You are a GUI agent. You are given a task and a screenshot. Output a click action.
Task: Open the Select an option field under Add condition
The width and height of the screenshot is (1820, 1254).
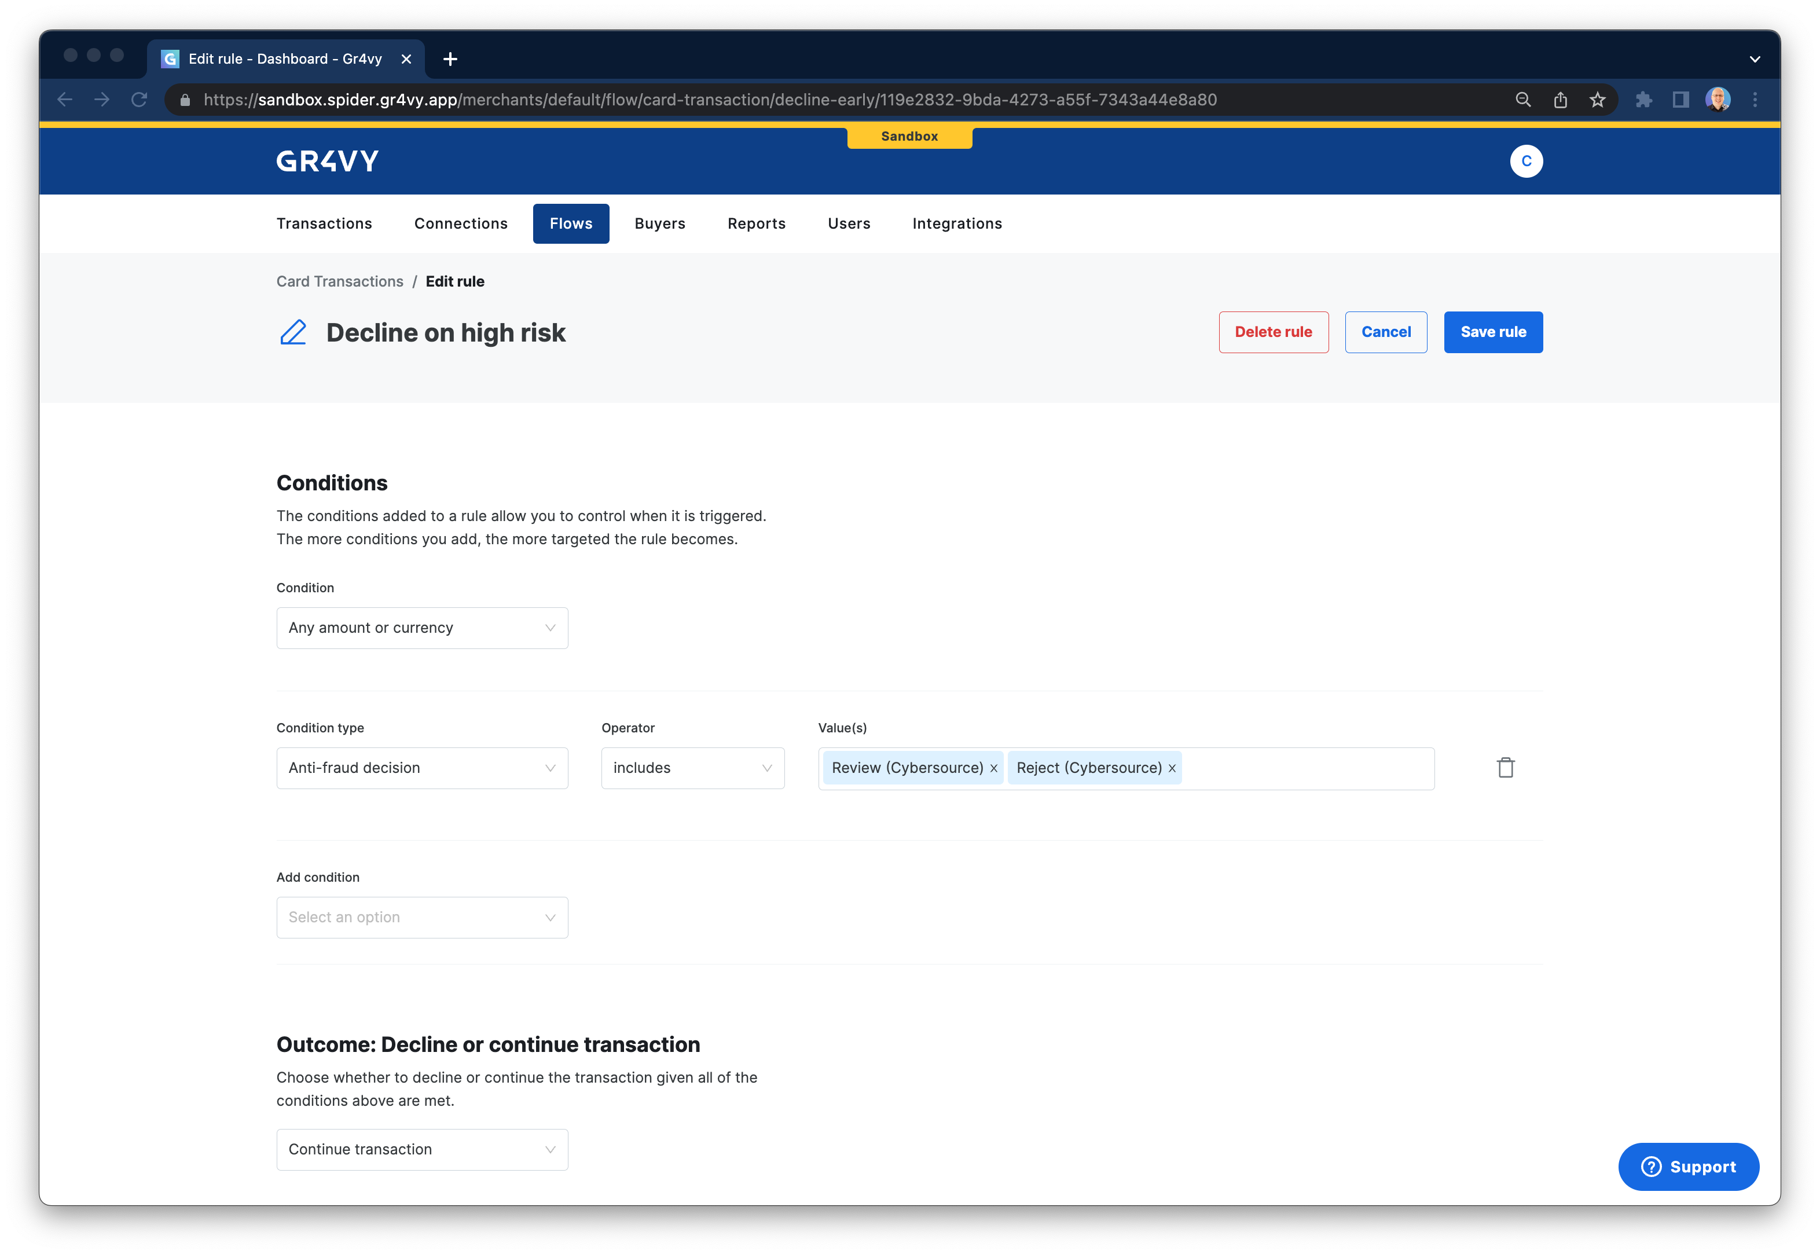[x=422, y=917]
